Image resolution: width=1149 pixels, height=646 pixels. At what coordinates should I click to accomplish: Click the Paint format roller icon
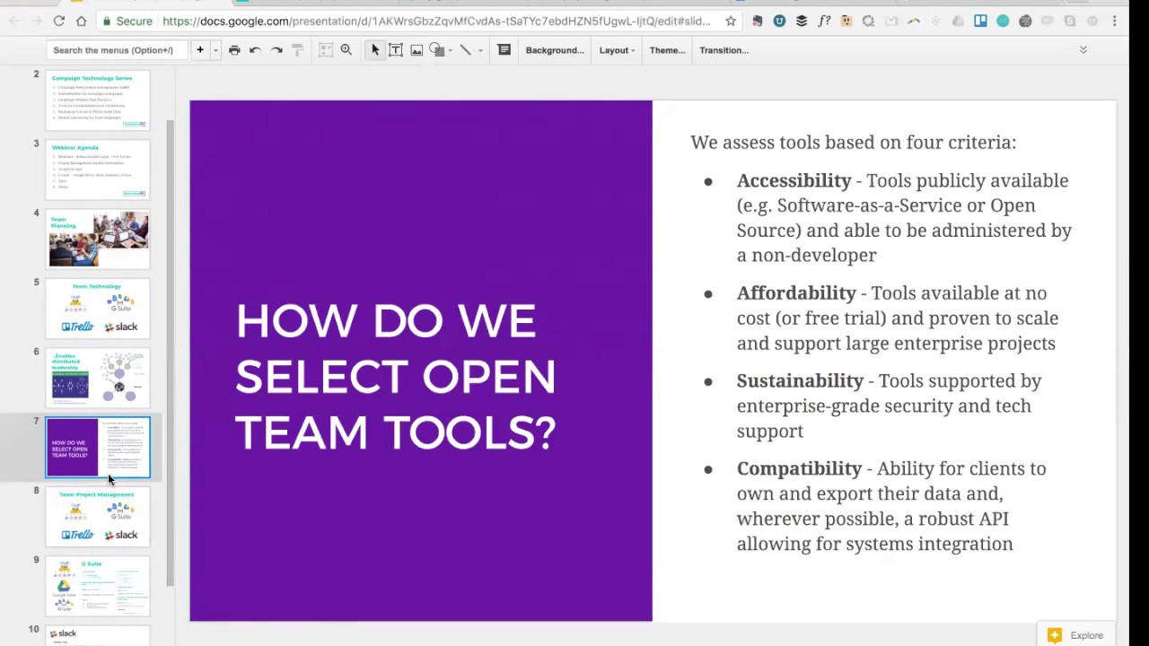[x=298, y=50]
